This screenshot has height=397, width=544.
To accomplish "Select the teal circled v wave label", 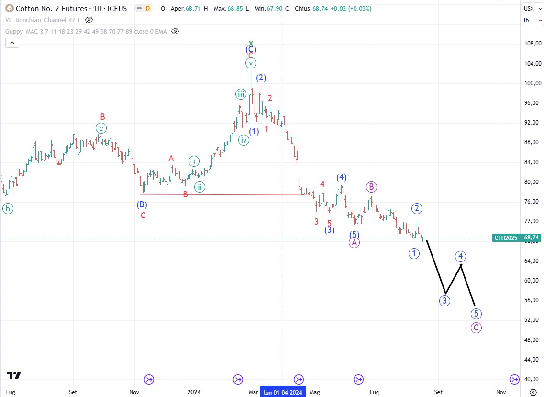I will click(x=251, y=63).
